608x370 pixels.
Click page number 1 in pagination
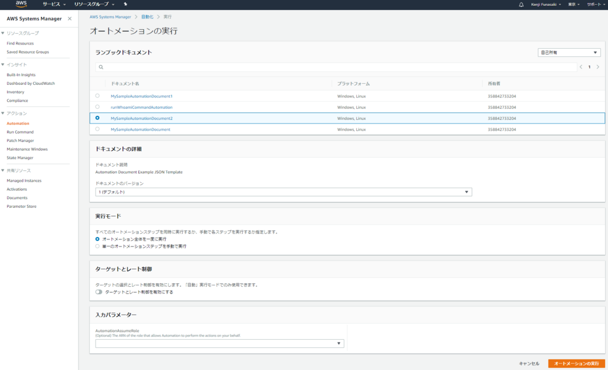(x=590, y=67)
